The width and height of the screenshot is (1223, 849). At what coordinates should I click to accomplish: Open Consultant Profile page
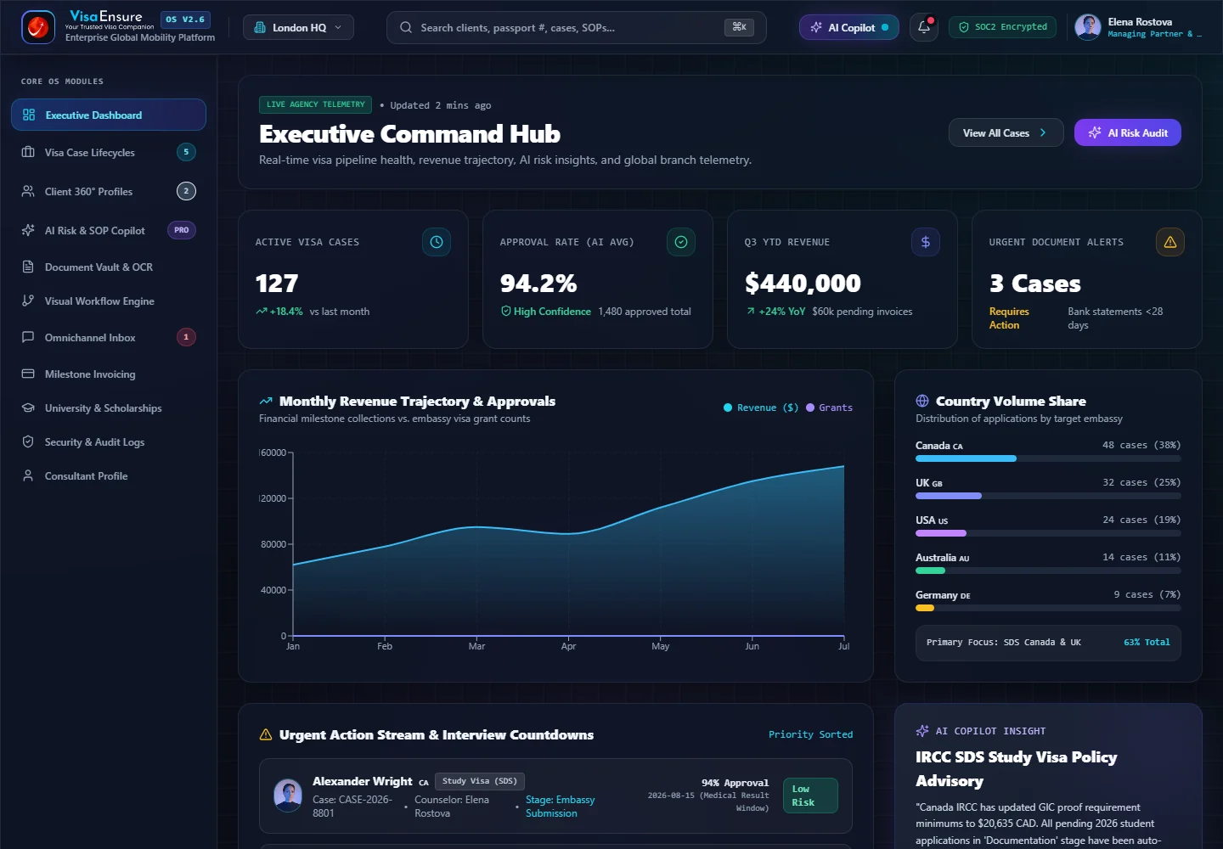tap(109, 475)
